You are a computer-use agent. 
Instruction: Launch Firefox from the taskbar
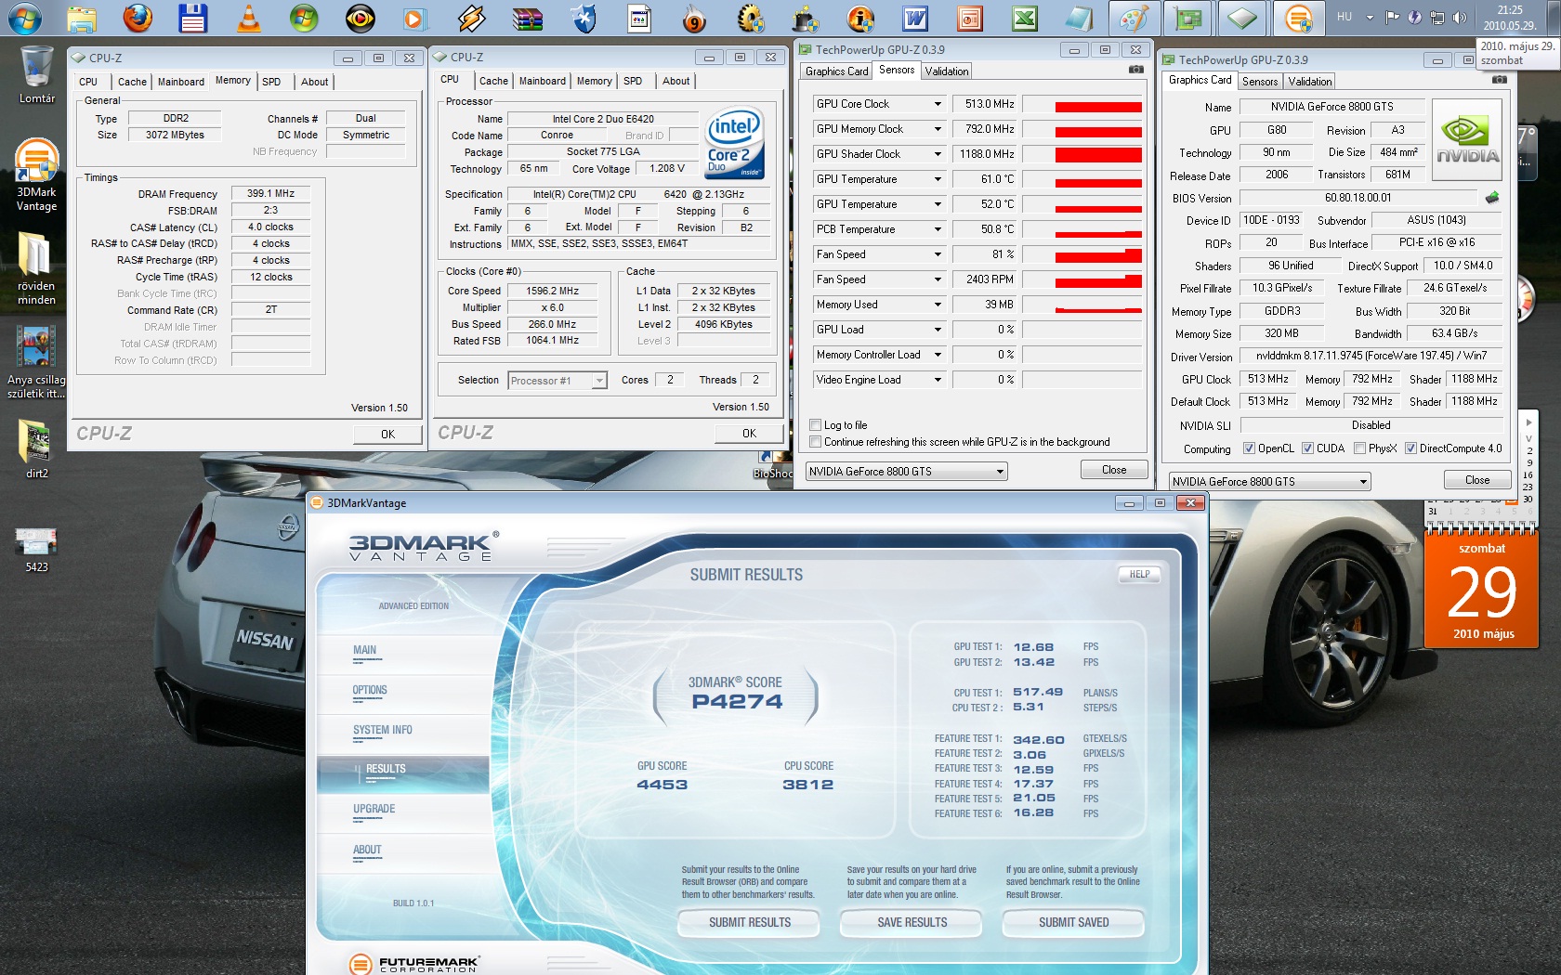click(x=138, y=18)
